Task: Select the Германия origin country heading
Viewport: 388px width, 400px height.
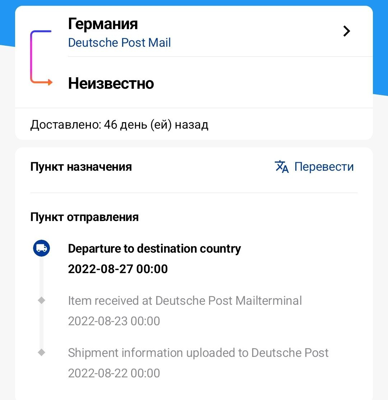Action: (x=103, y=24)
